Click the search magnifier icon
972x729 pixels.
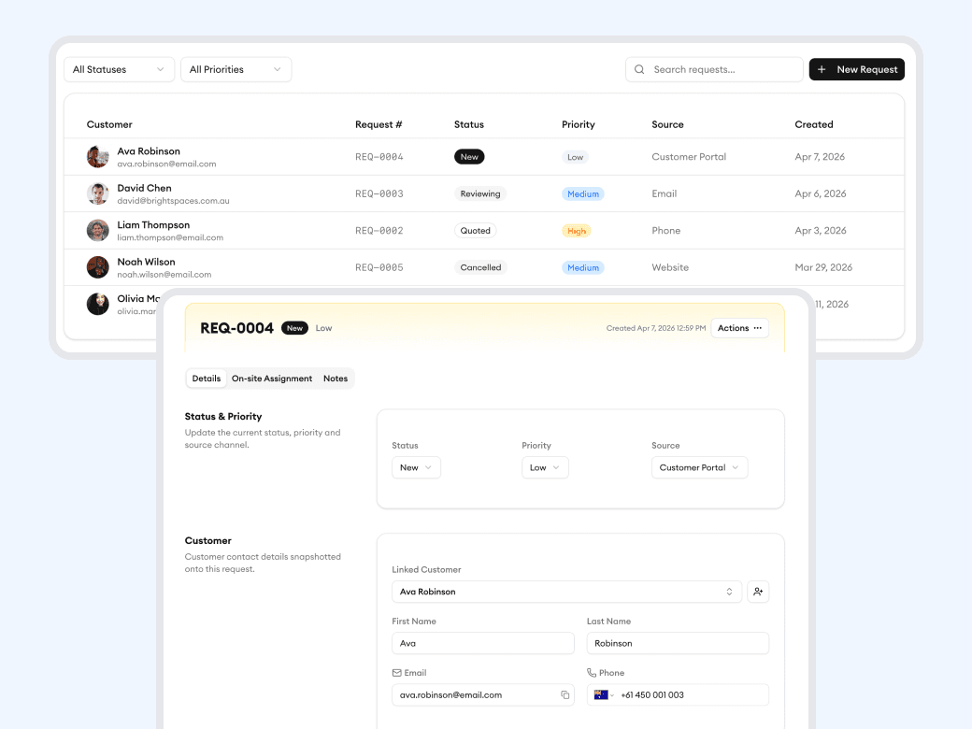click(639, 69)
